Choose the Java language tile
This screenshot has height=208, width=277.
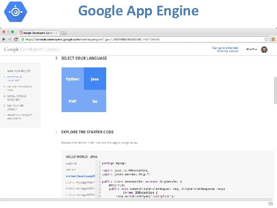[x=95, y=79]
